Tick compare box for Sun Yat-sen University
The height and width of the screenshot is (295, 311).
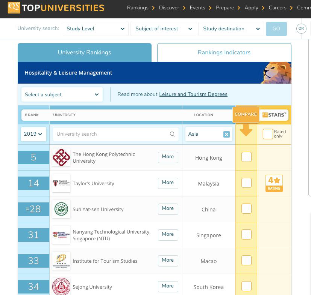coord(246,209)
